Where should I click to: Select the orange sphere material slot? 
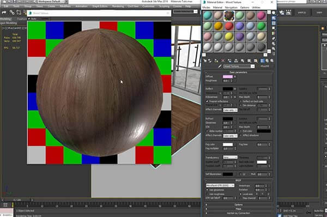[x=218, y=26]
